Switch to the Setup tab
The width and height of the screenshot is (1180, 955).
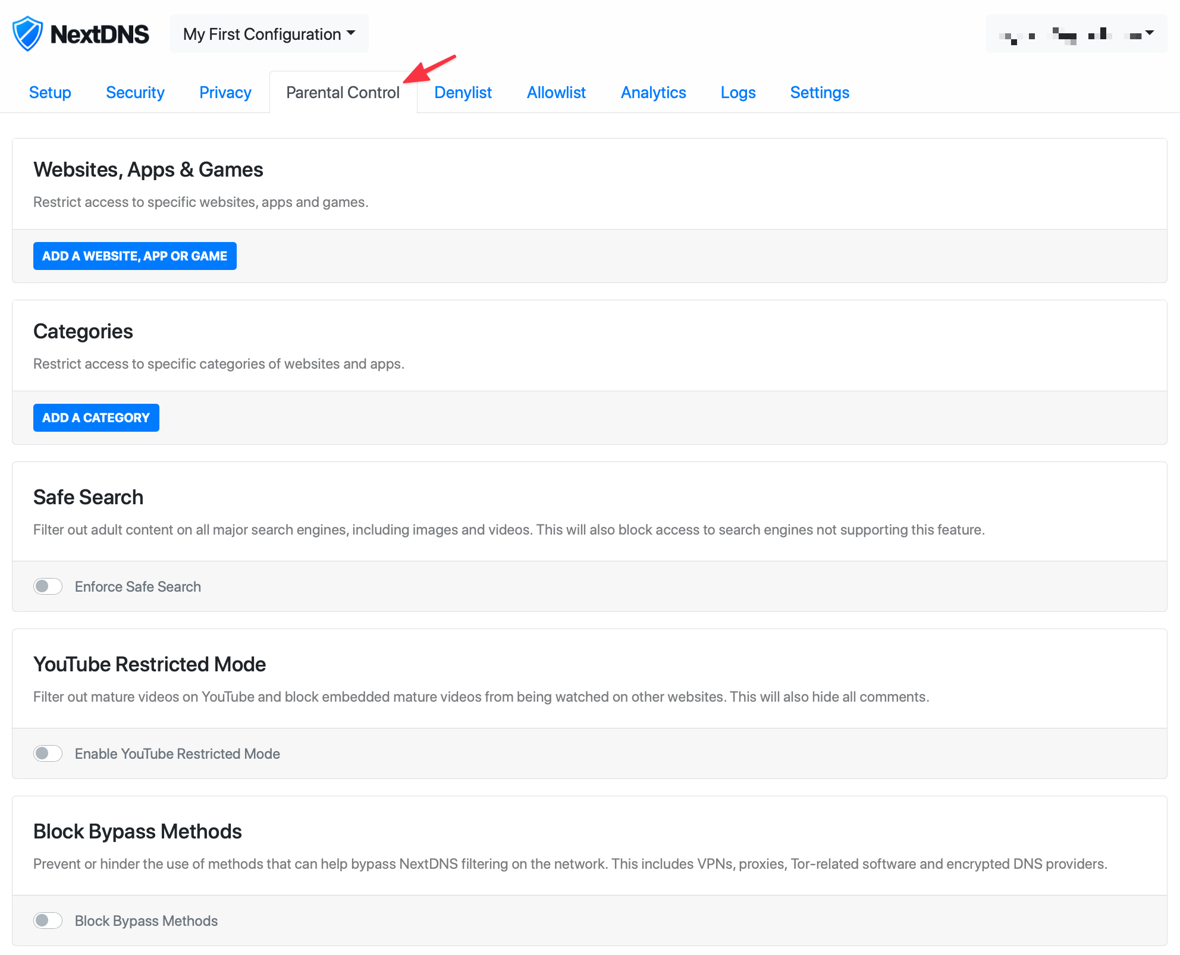[x=50, y=92]
